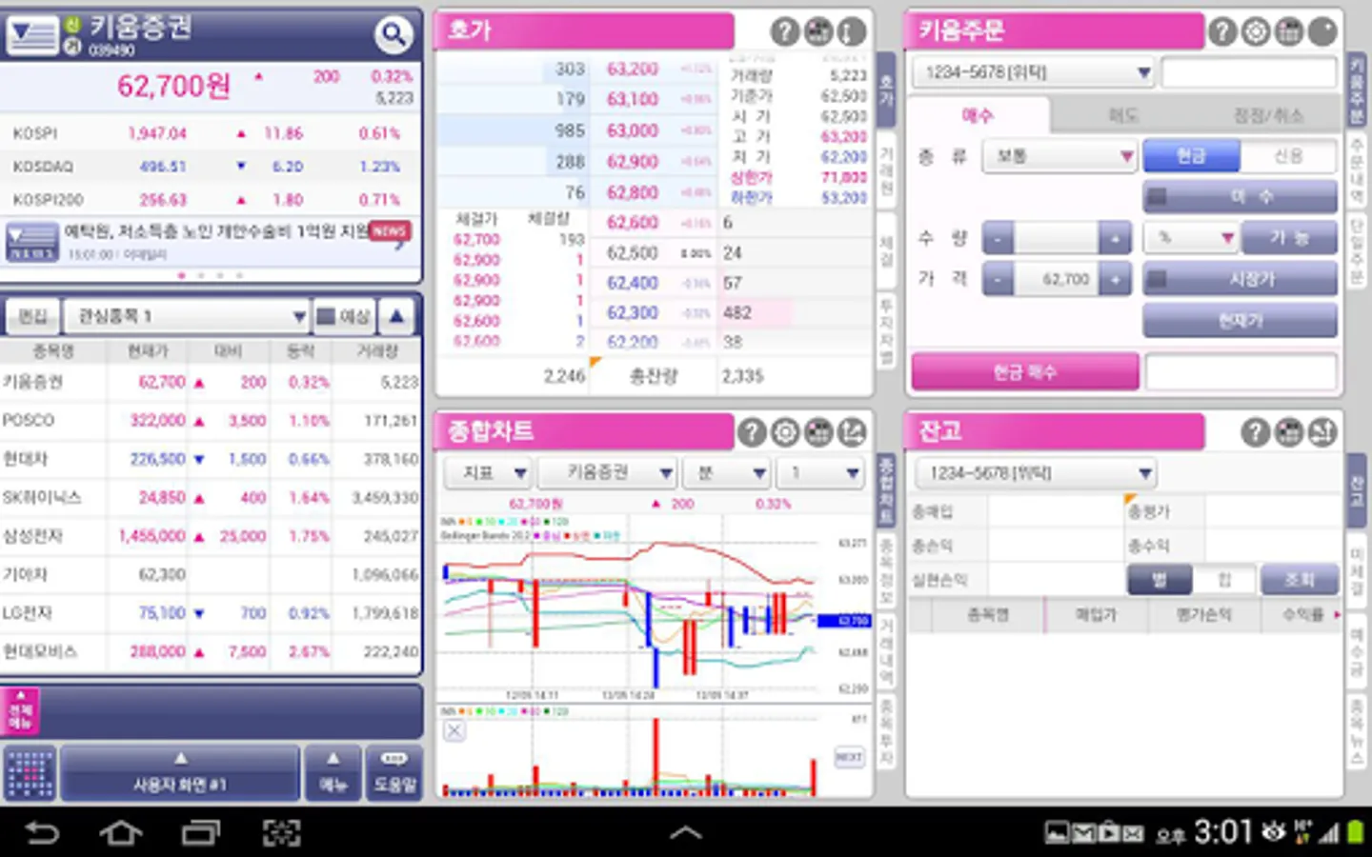Switch to 매도 sell tab

pyautogui.click(x=1124, y=115)
